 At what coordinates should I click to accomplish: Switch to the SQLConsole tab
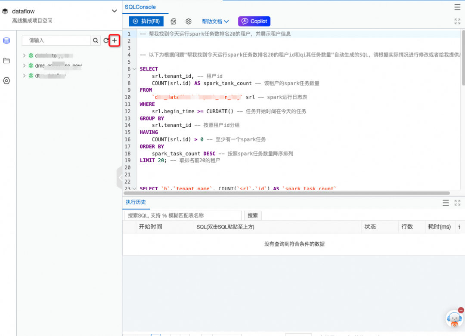[140, 7]
